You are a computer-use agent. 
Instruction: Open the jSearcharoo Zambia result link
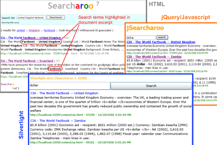click(x=154, y=57)
